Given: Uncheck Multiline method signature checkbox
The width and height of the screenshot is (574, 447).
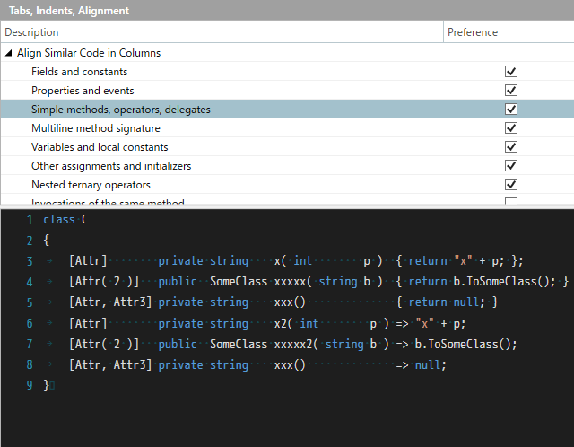Looking at the screenshot, I should point(510,127).
